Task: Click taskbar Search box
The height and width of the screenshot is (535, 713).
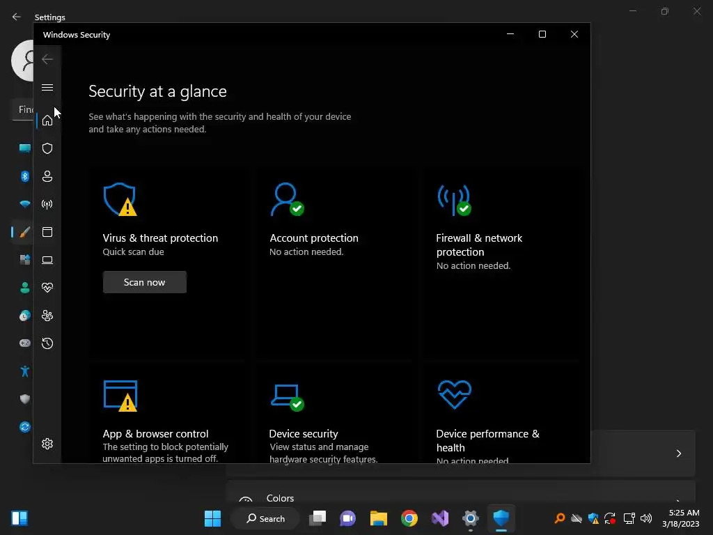Action: (x=265, y=518)
